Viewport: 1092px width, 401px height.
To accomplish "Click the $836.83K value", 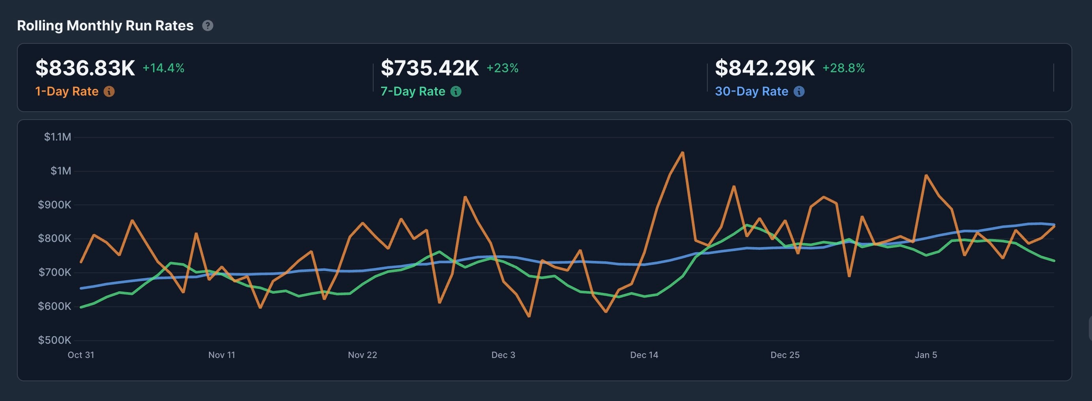I will (x=85, y=68).
